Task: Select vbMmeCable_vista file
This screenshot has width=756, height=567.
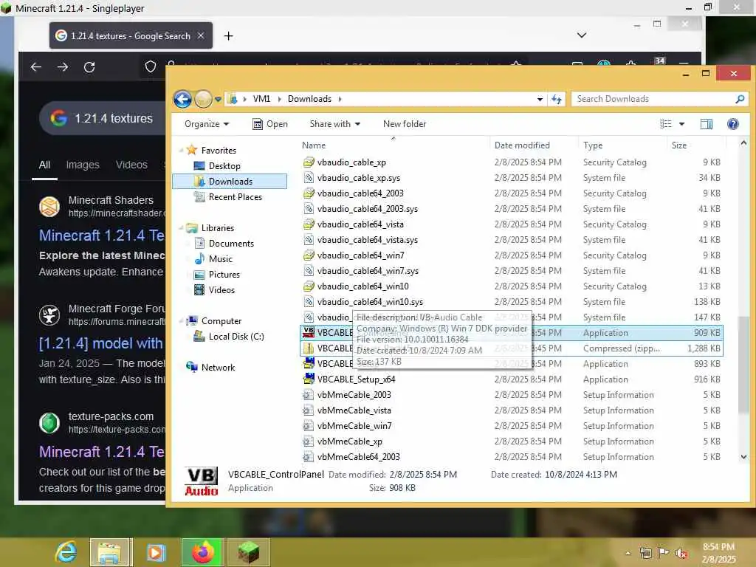Action: 354,410
